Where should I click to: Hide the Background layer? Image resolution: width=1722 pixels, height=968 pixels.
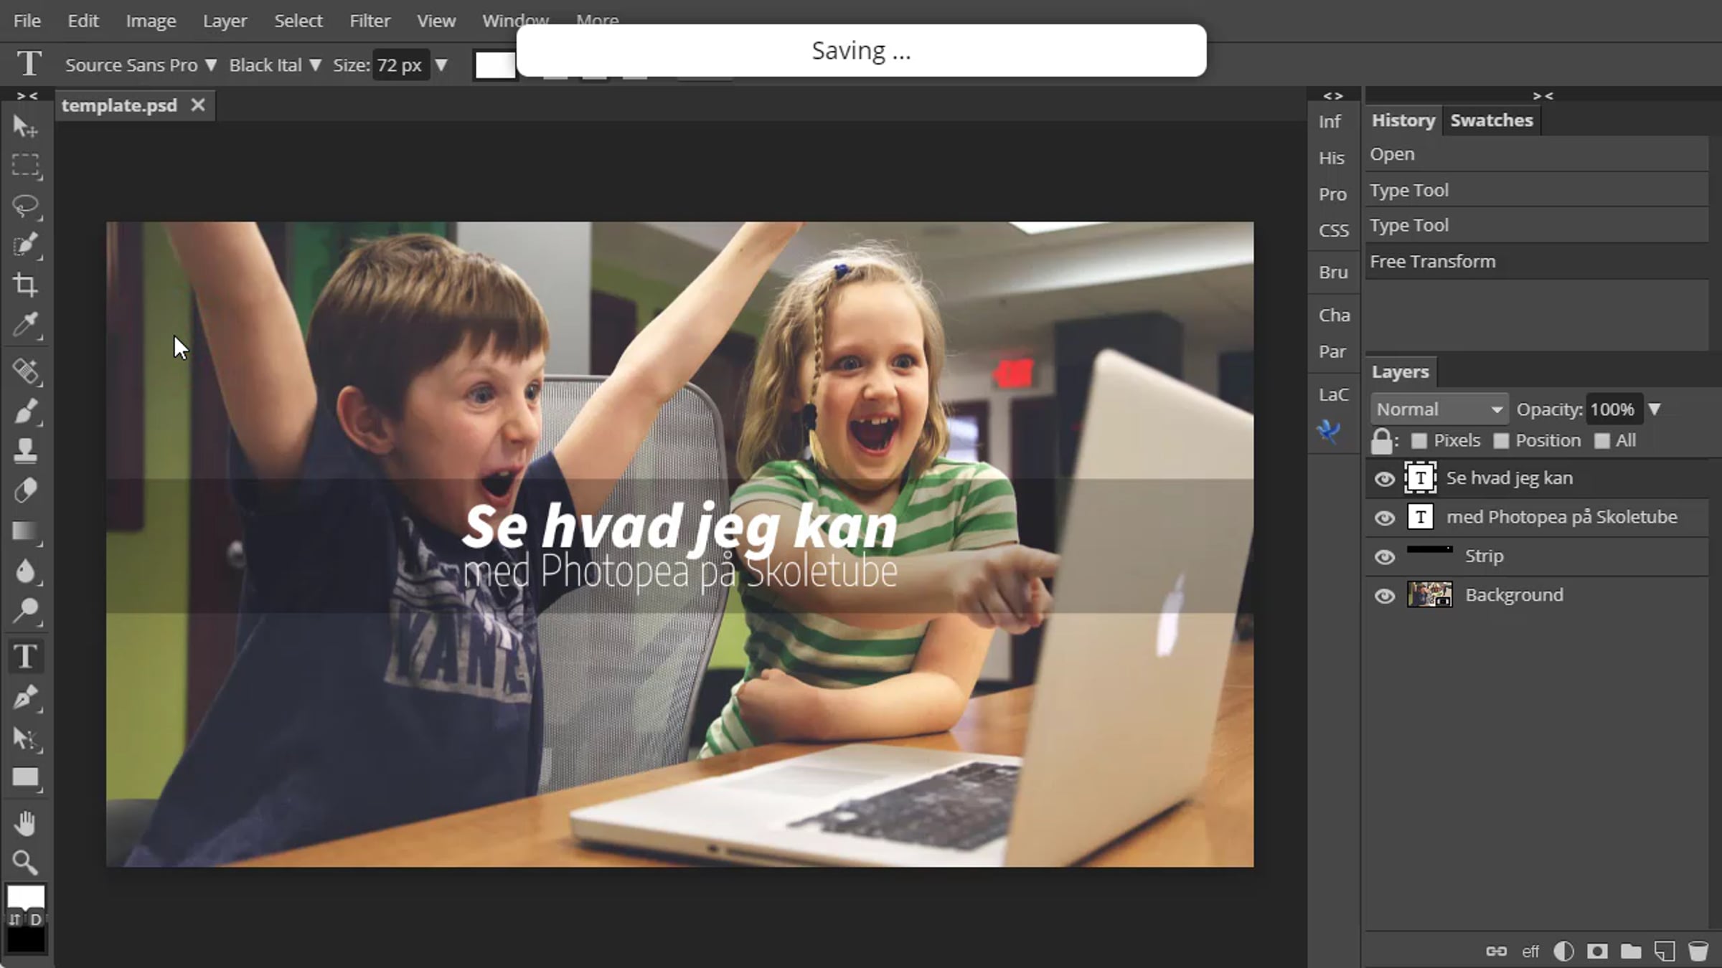[x=1385, y=596]
